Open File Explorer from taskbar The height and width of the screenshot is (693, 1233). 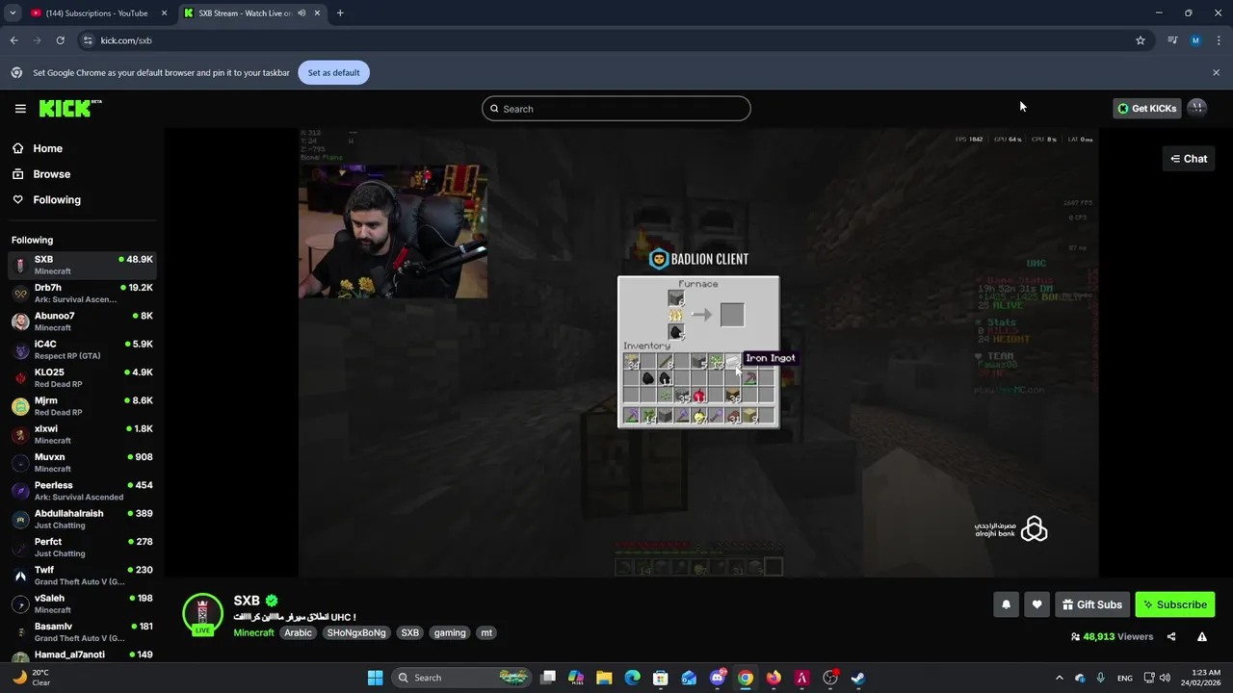pos(604,678)
